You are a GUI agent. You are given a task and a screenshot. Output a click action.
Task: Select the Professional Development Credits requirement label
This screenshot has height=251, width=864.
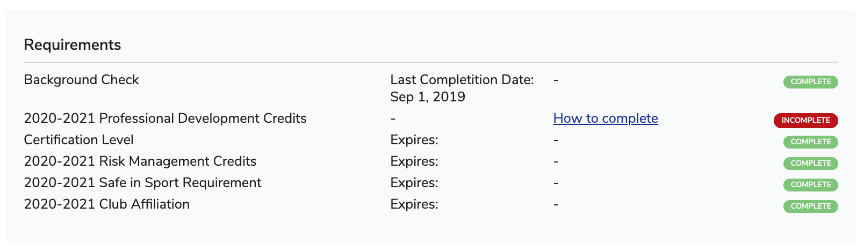(165, 119)
